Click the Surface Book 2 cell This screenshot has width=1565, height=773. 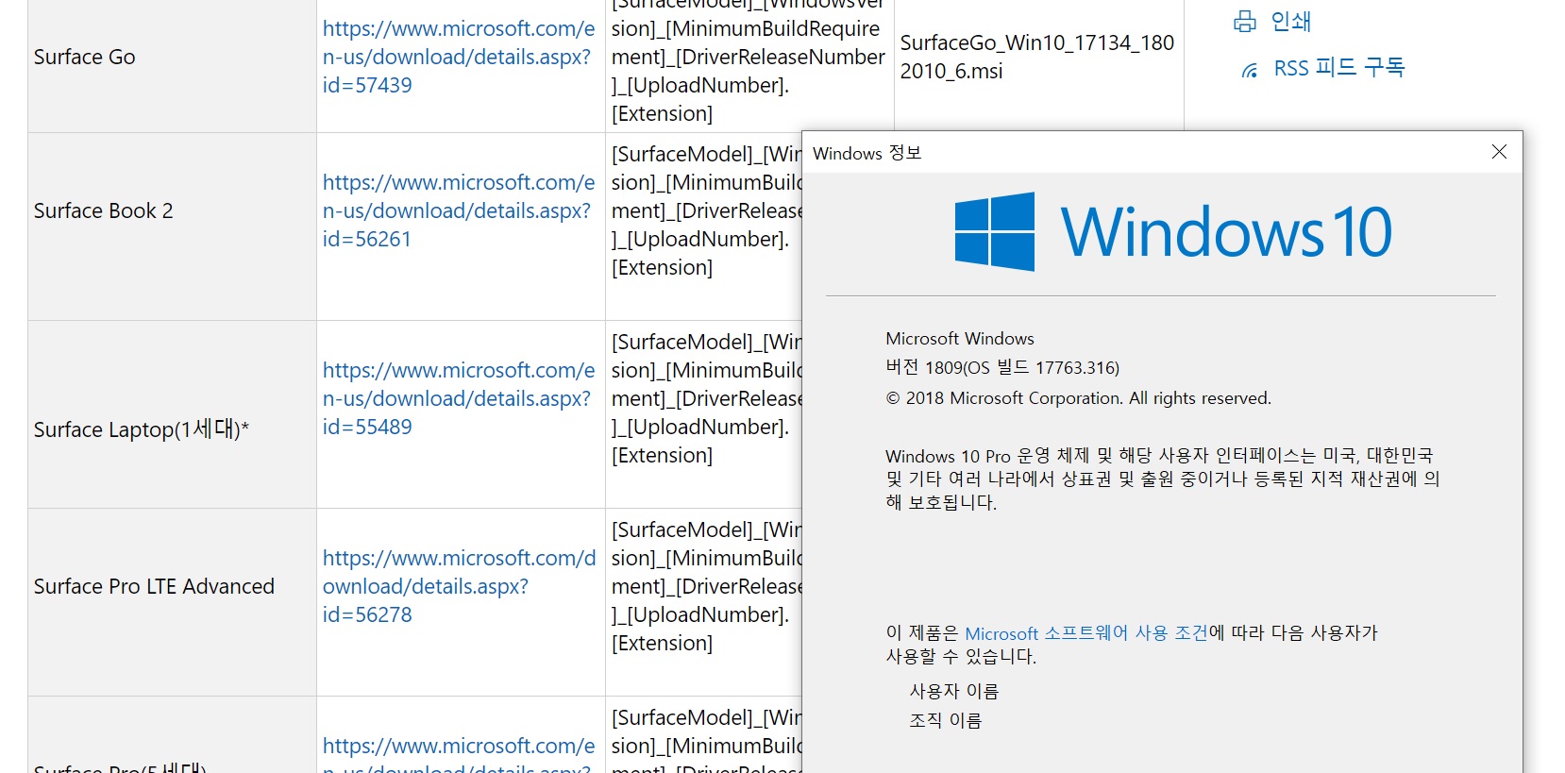click(x=172, y=227)
